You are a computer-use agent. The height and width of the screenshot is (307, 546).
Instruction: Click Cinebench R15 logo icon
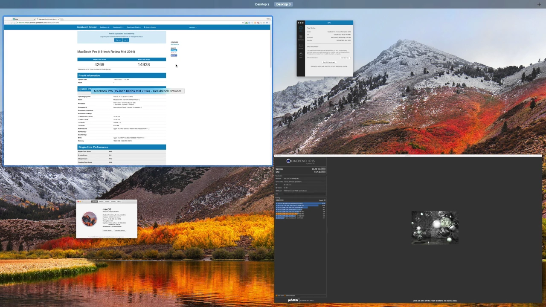click(288, 161)
